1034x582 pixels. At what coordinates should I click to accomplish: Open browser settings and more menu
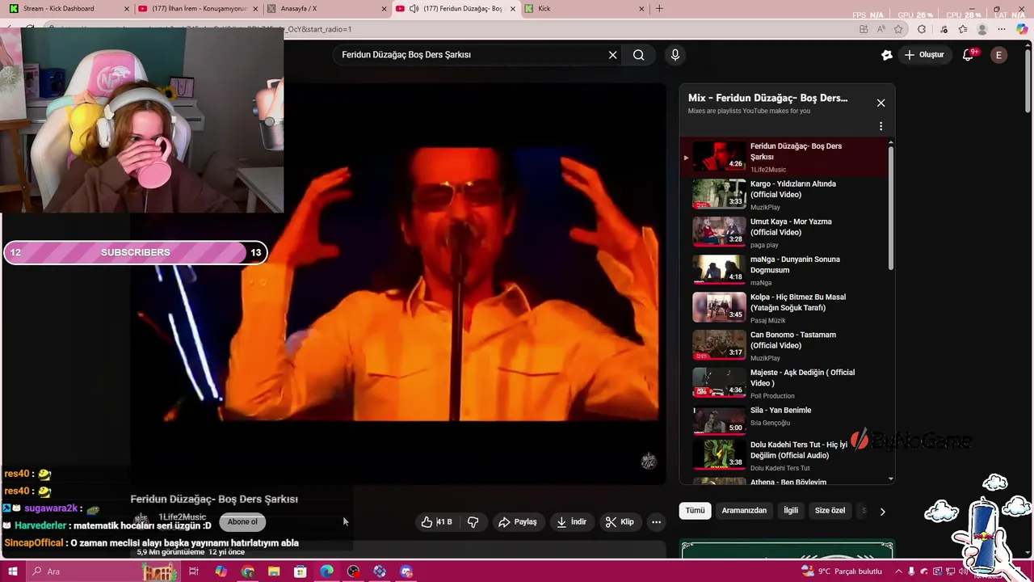point(1002,29)
